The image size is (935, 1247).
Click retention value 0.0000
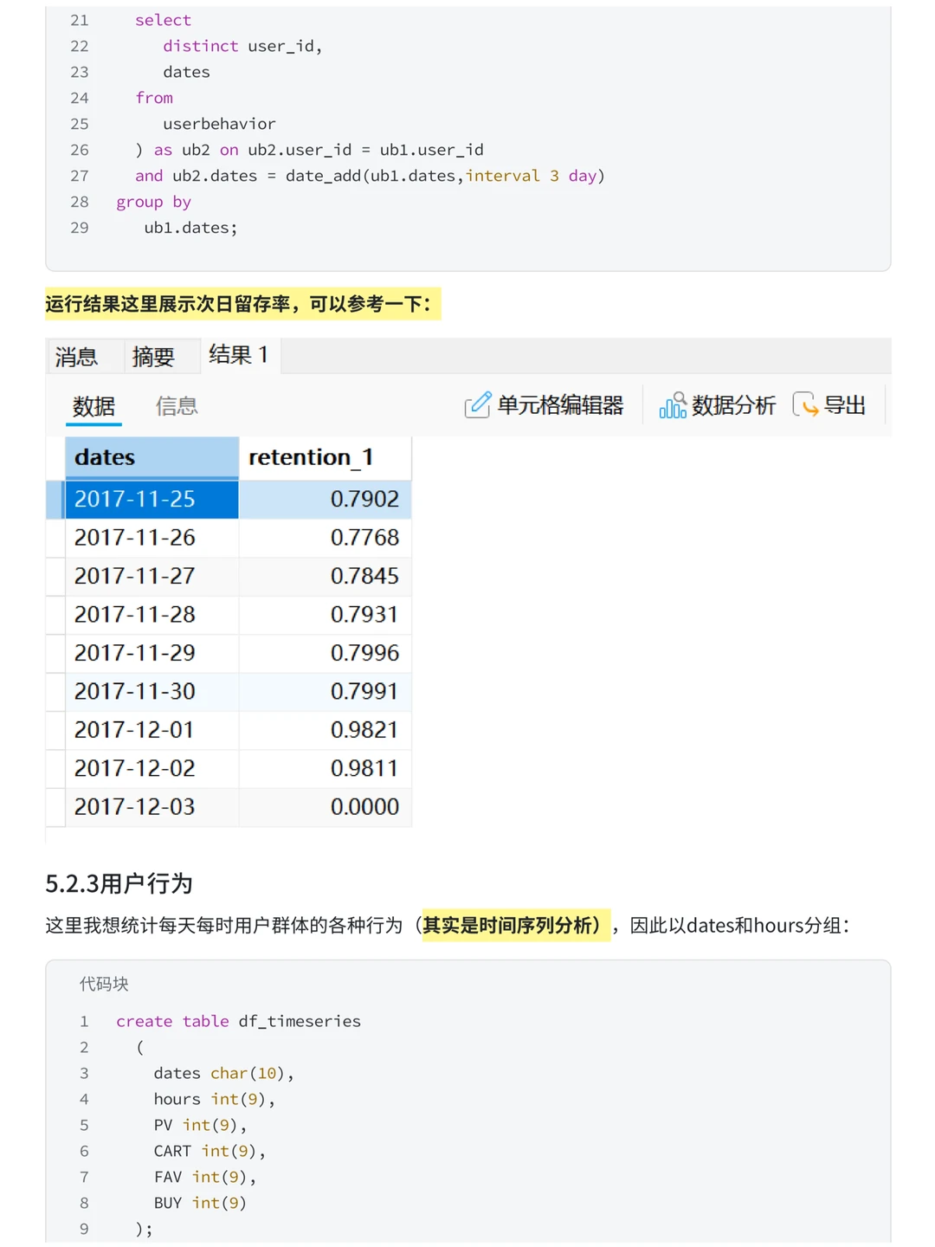[x=325, y=807]
